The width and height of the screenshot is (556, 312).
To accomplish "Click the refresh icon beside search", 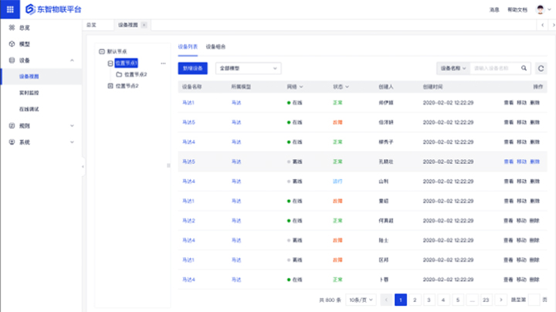I will [x=542, y=68].
